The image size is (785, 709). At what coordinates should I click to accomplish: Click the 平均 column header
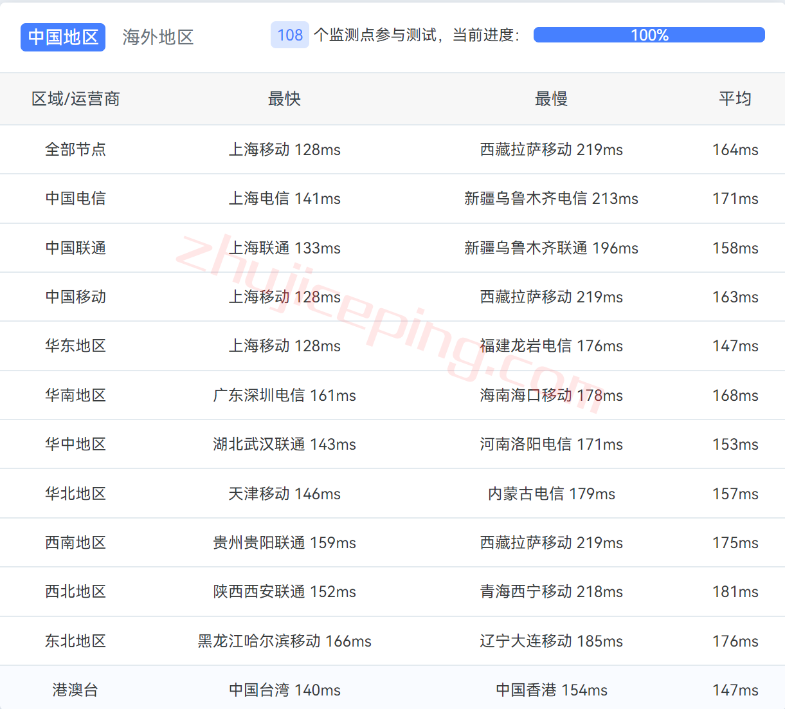coord(735,98)
